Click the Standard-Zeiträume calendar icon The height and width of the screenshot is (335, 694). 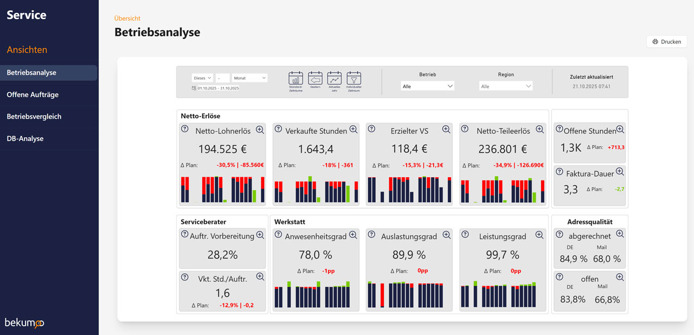(295, 78)
